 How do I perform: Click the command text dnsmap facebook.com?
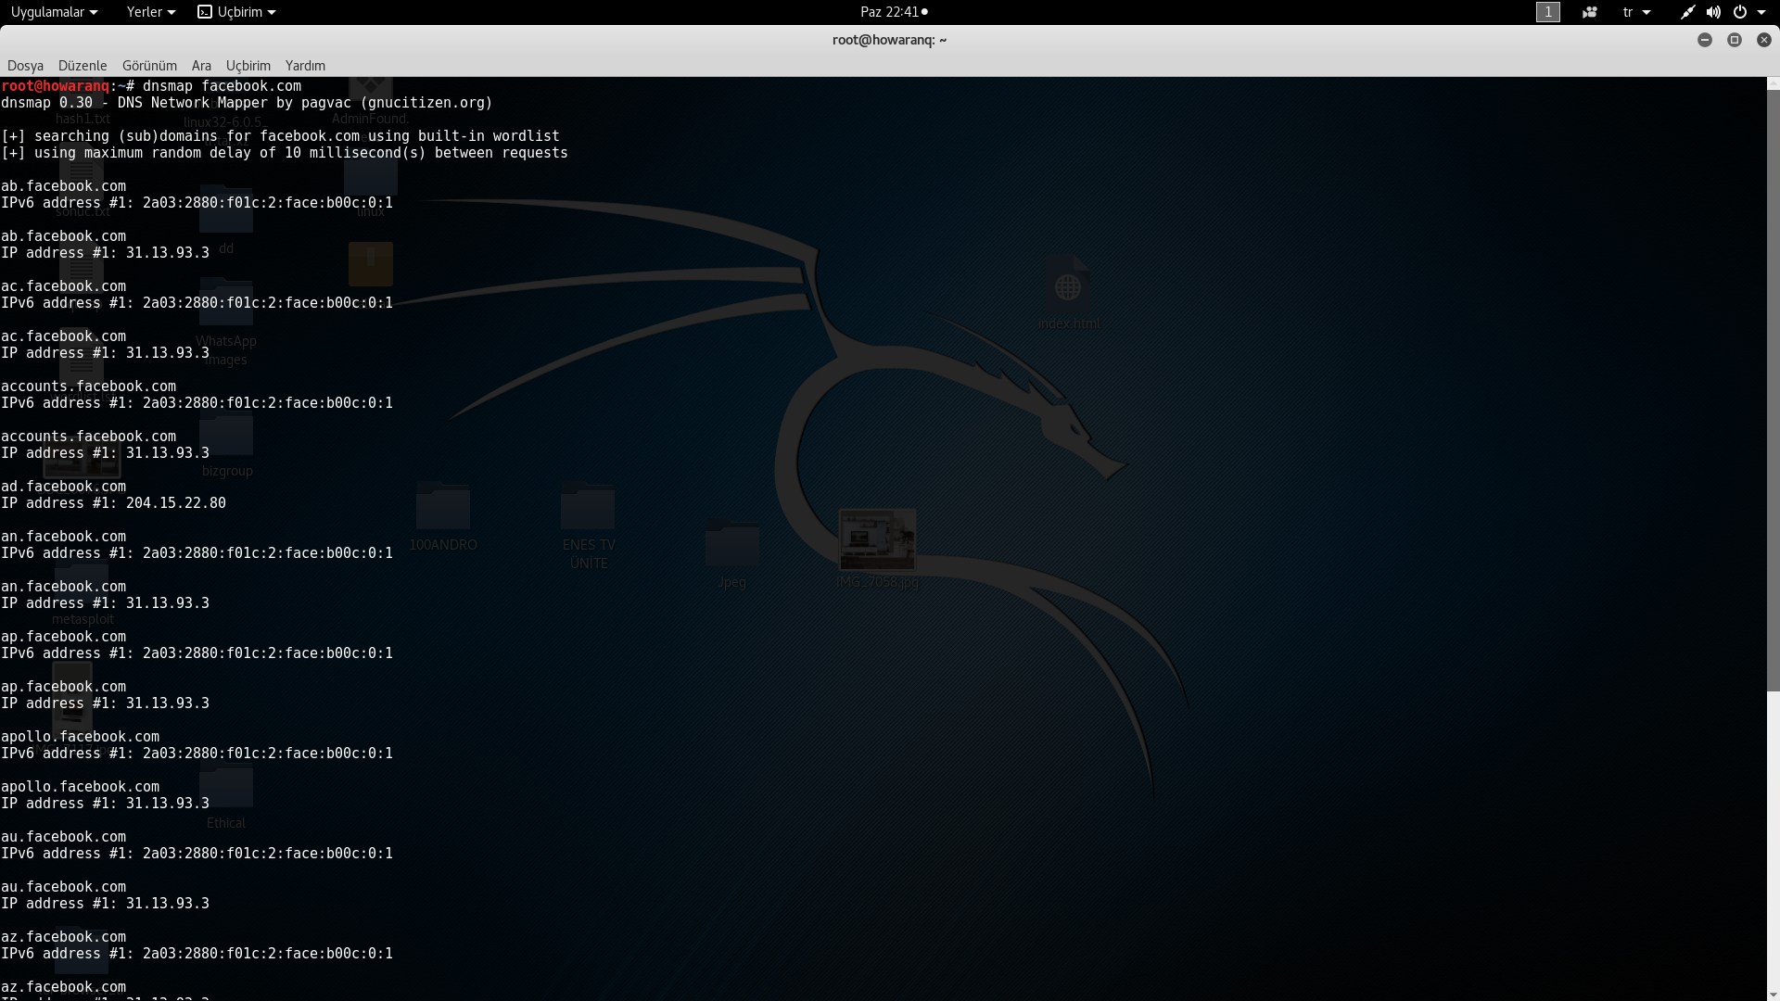(222, 86)
